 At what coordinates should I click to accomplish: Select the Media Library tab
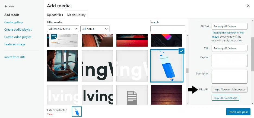point(76,15)
